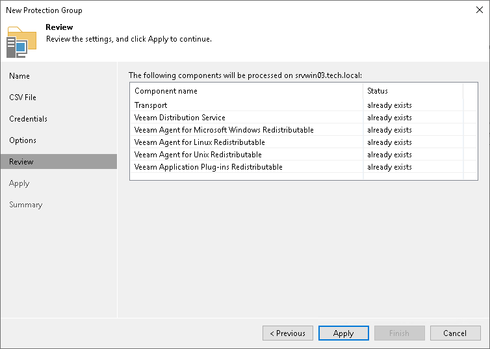Screen dimensions: 490x349
Task: Click the Apply step in sidebar
Action: pos(19,183)
